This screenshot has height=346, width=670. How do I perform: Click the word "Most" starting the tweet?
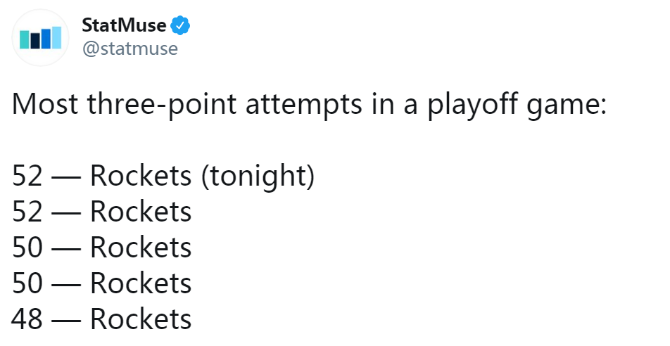pyautogui.click(x=45, y=104)
